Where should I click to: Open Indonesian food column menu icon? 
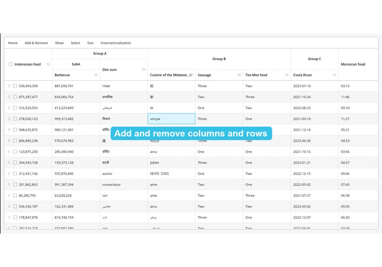coord(48,64)
